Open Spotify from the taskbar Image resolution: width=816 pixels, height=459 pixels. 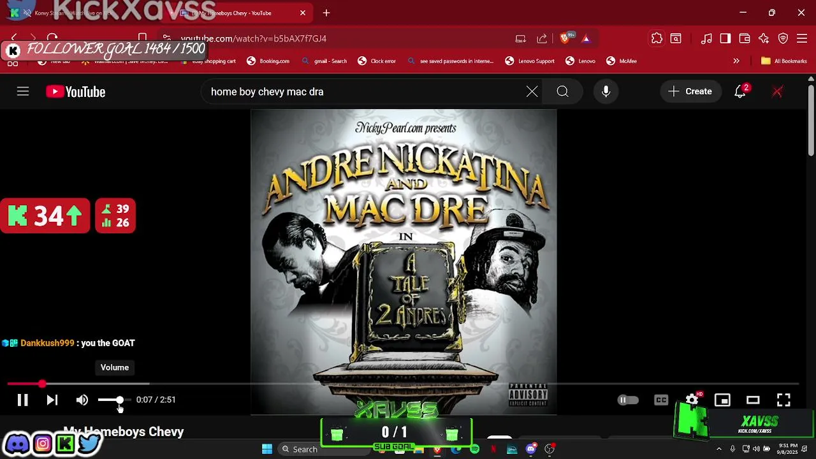click(x=474, y=449)
